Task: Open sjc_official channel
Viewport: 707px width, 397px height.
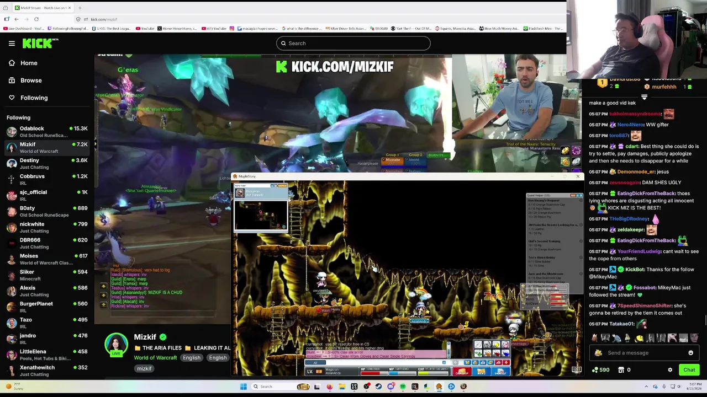Action: click(47, 195)
